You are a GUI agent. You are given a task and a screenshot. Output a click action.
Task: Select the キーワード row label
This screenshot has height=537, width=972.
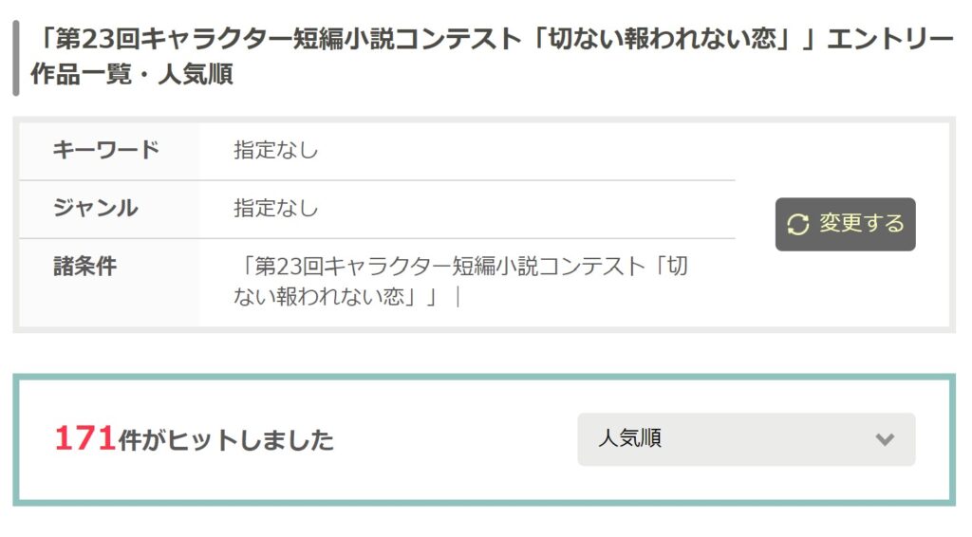(x=106, y=150)
